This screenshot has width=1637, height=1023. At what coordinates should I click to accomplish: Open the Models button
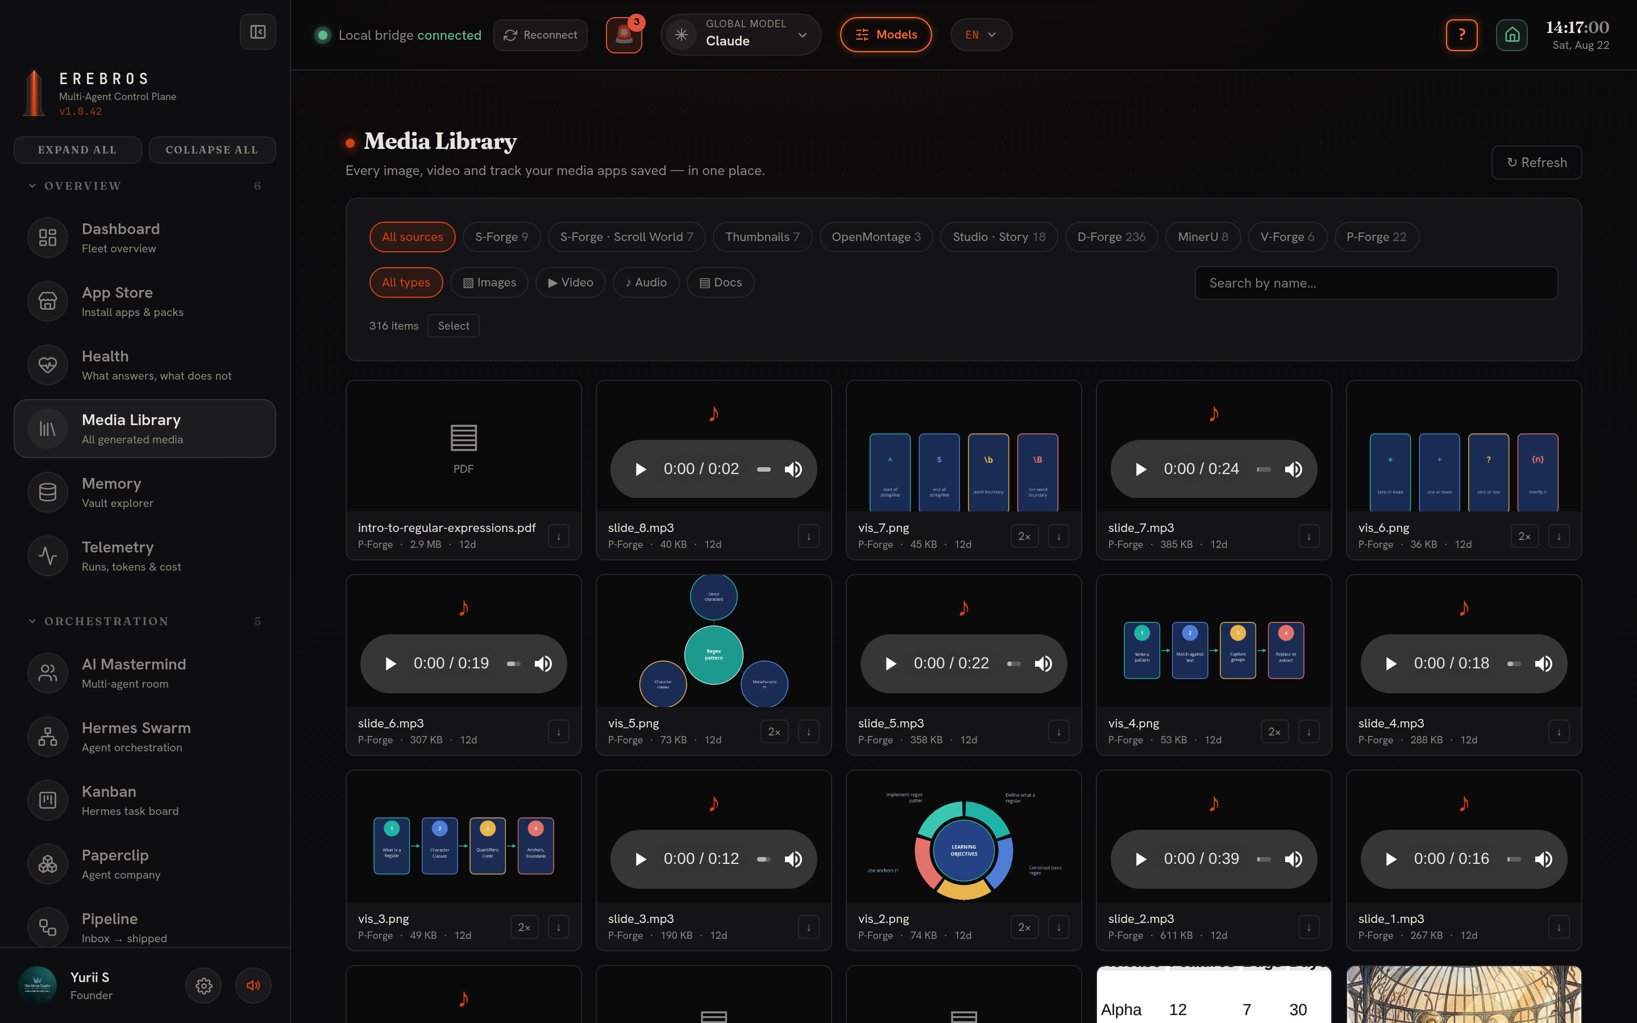click(x=886, y=35)
